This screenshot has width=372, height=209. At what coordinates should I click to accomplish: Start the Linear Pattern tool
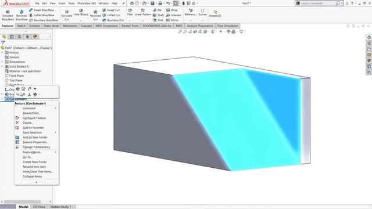pos(143,12)
